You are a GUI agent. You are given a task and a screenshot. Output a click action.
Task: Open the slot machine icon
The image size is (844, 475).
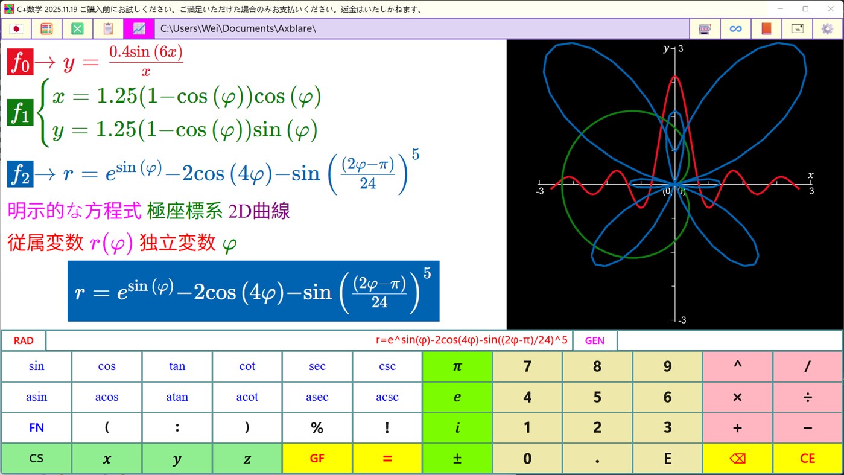click(x=705, y=28)
